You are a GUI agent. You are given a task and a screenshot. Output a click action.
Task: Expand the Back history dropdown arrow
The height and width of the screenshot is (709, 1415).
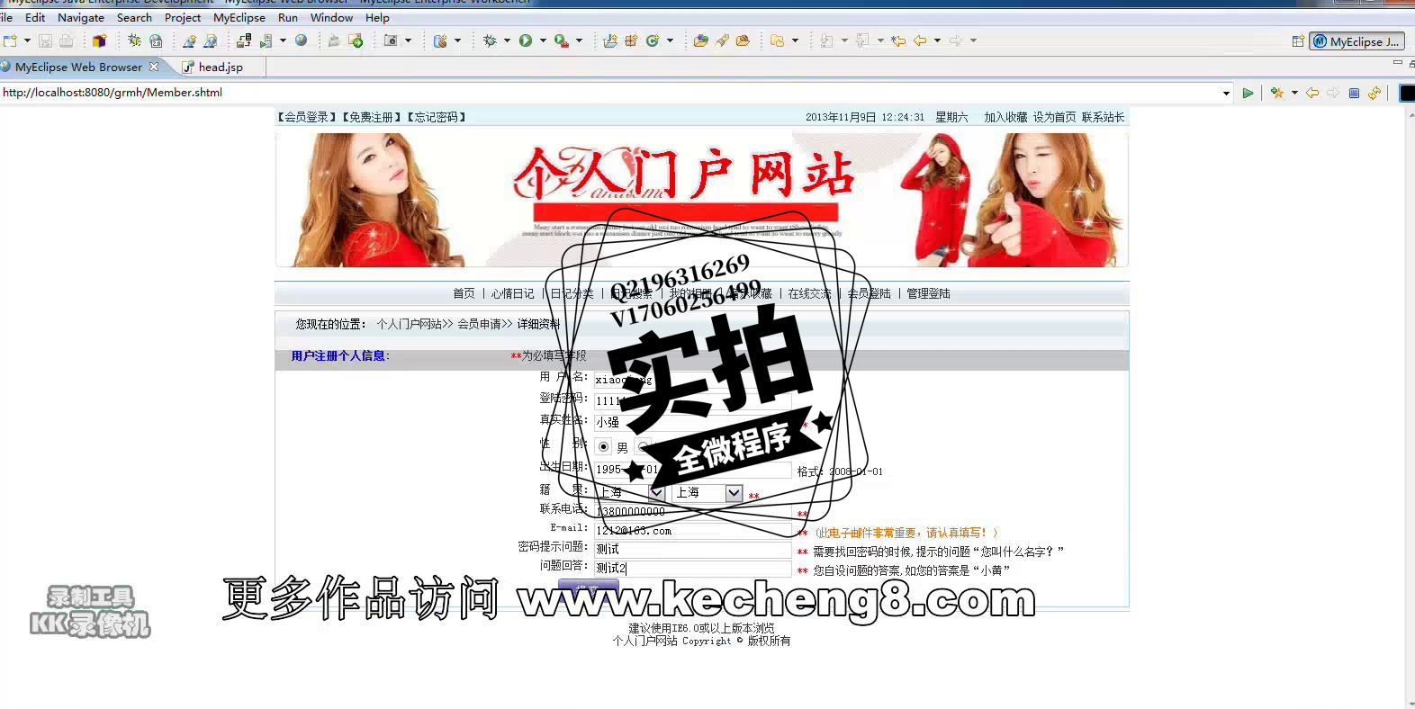tap(937, 40)
